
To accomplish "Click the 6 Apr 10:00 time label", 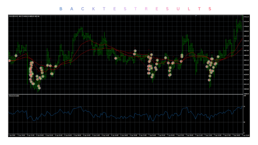I will click(x=87, y=135).
